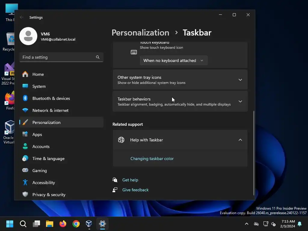The width and height of the screenshot is (308, 231).
Task: Open System settings category
Action: (61, 86)
